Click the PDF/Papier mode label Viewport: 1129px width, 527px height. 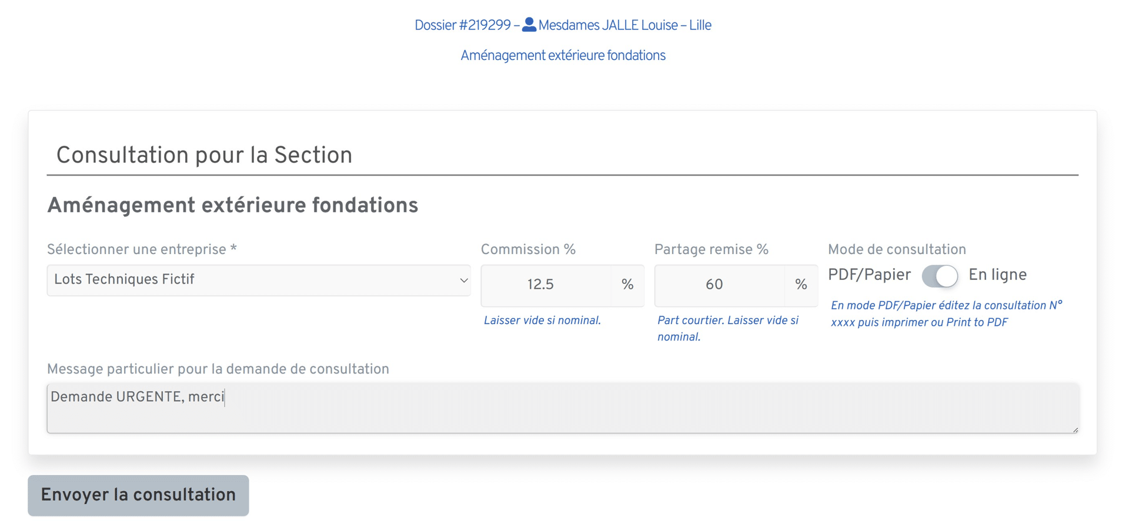pos(869,275)
